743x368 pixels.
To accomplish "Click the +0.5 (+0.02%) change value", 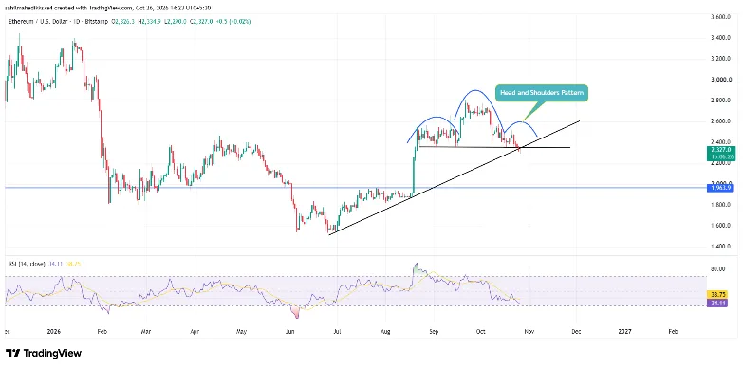I will (x=232, y=21).
